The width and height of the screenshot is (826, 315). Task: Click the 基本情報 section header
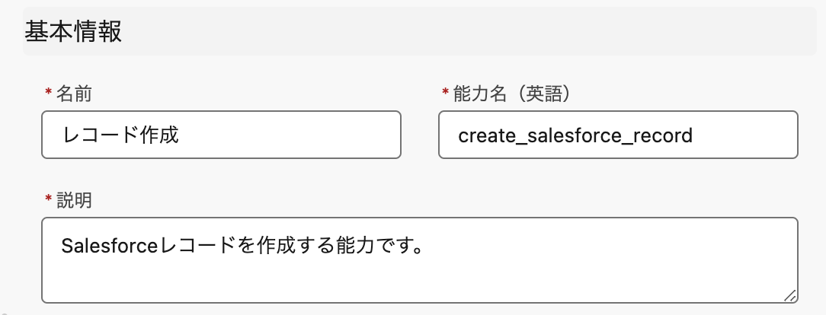74,32
